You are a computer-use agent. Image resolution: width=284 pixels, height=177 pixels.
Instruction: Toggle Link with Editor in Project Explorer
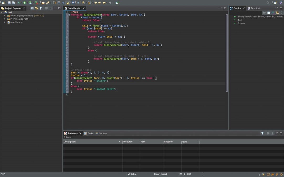(36, 8)
